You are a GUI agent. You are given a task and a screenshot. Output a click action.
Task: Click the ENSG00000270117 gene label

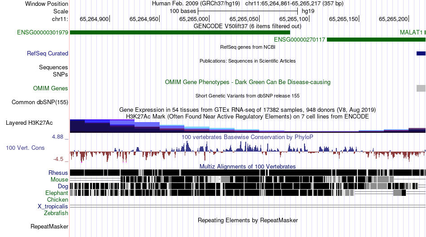pyautogui.click(x=300, y=40)
